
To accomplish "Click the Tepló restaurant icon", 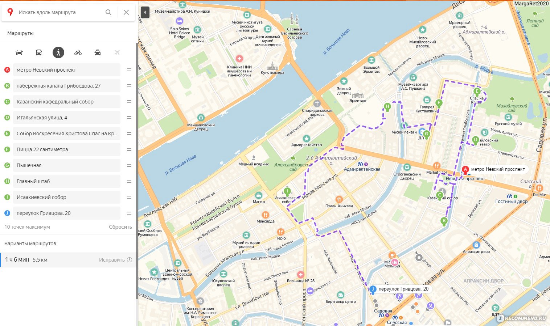I will [280, 232].
